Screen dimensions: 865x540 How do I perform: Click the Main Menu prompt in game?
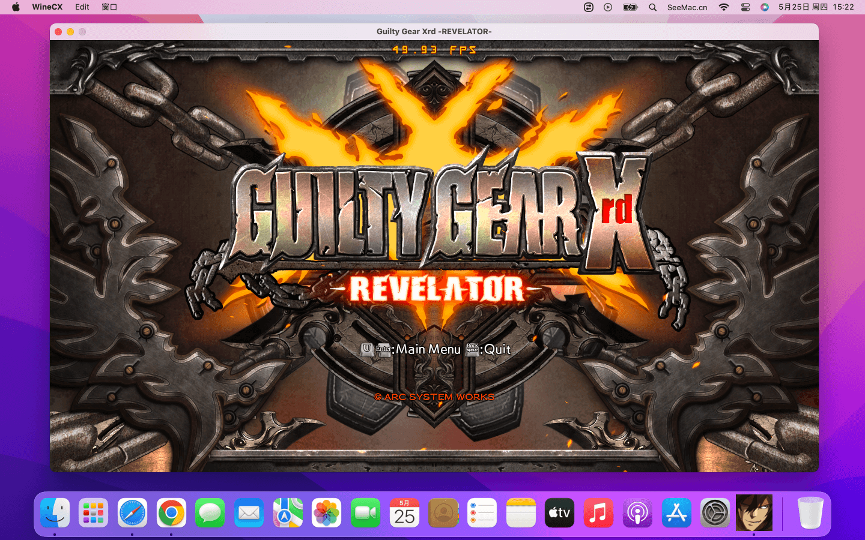[428, 349]
